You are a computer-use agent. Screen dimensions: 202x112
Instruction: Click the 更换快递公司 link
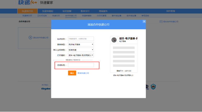tap(83, 73)
